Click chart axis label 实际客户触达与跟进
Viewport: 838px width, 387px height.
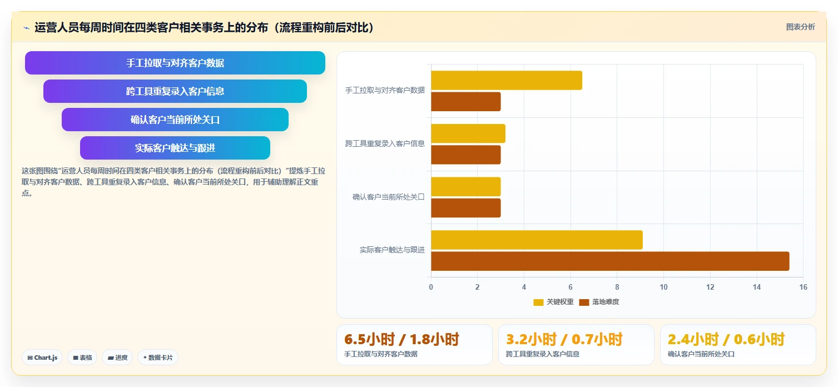click(x=392, y=250)
